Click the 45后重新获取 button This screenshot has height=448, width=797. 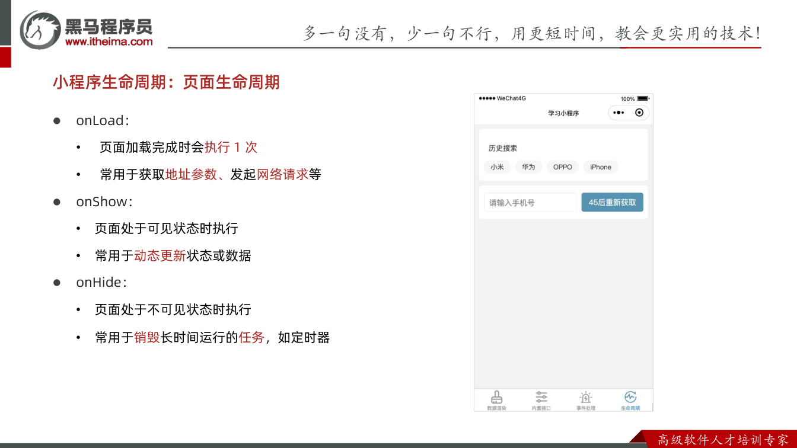coord(612,202)
